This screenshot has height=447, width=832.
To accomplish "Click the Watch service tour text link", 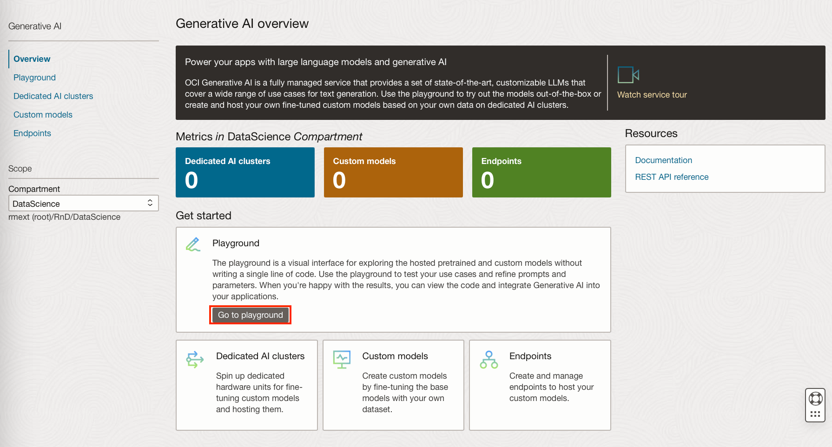I will click(x=652, y=94).
